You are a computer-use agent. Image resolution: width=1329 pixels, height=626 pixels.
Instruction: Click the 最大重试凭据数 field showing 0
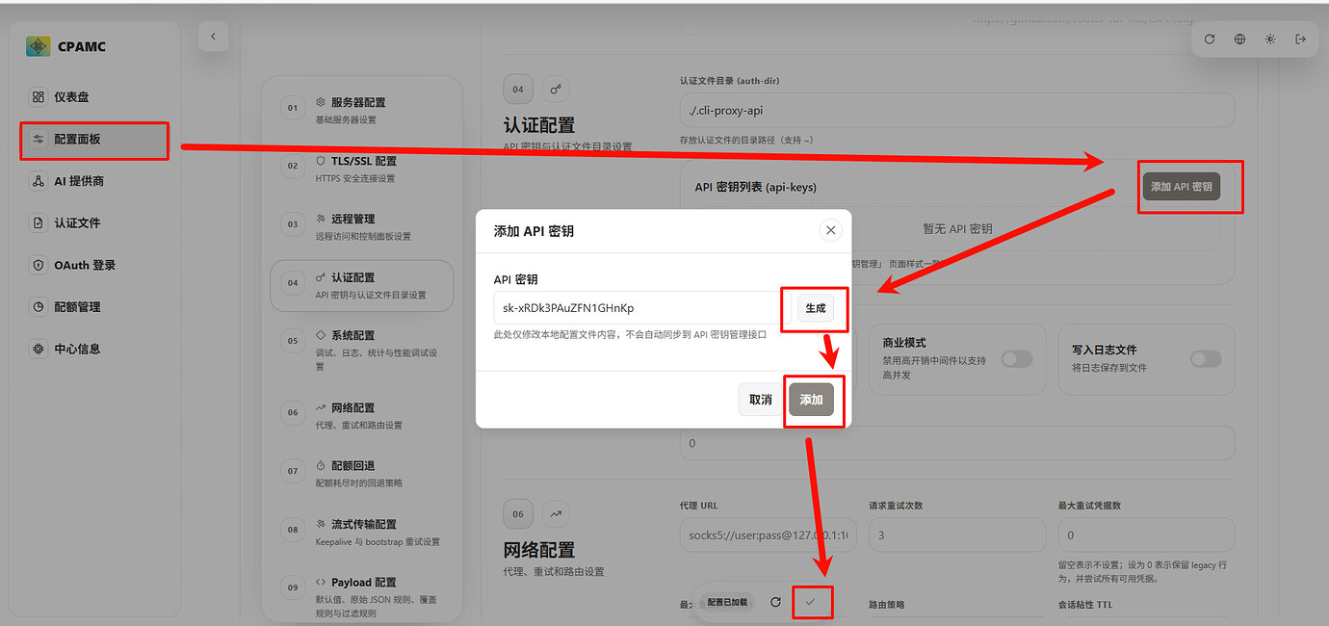point(1146,535)
